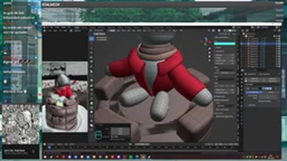Open the viewport header Face menu
Screen dimensions: 287x161
(x=149, y=30)
